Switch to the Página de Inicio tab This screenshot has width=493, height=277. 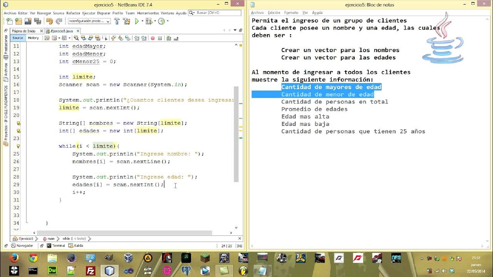[24, 31]
